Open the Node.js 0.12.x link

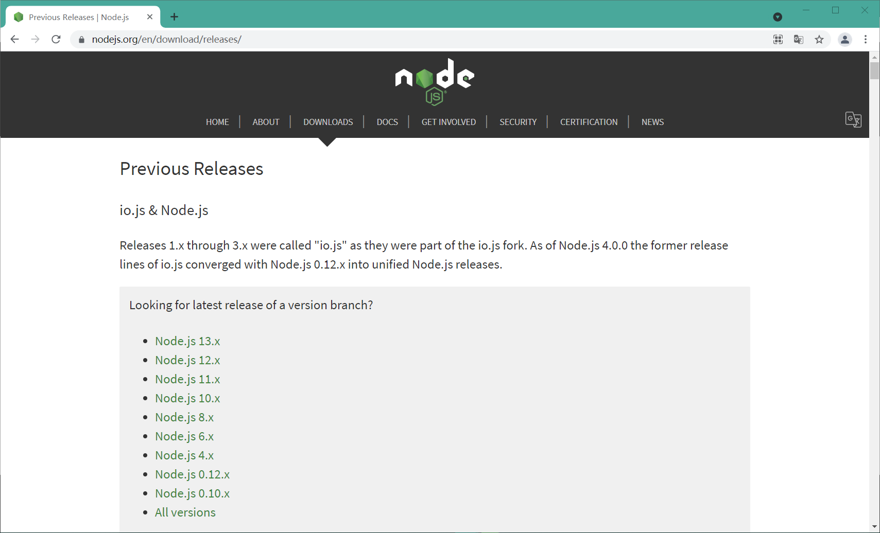click(192, 474)
